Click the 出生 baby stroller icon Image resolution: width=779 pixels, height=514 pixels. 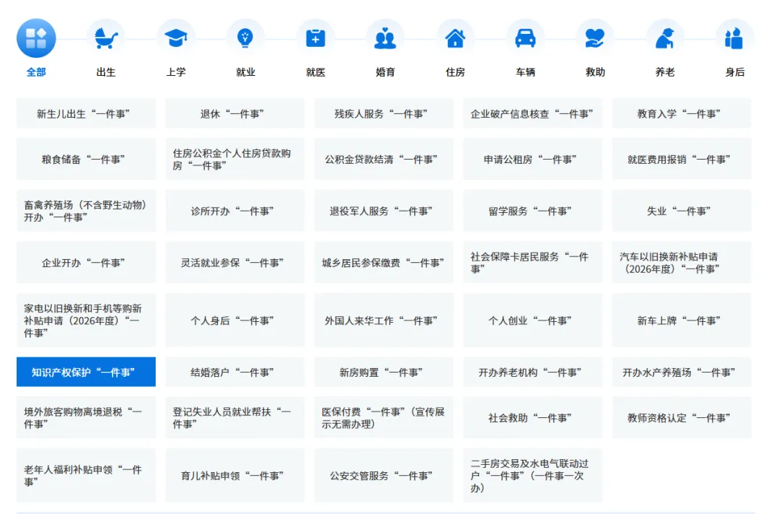point(106,38)
